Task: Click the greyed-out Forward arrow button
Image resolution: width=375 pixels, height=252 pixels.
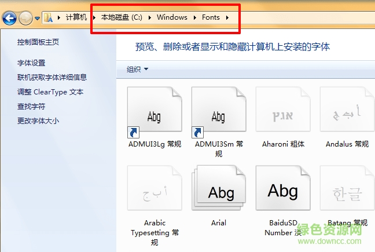Action: pos(26,18)
